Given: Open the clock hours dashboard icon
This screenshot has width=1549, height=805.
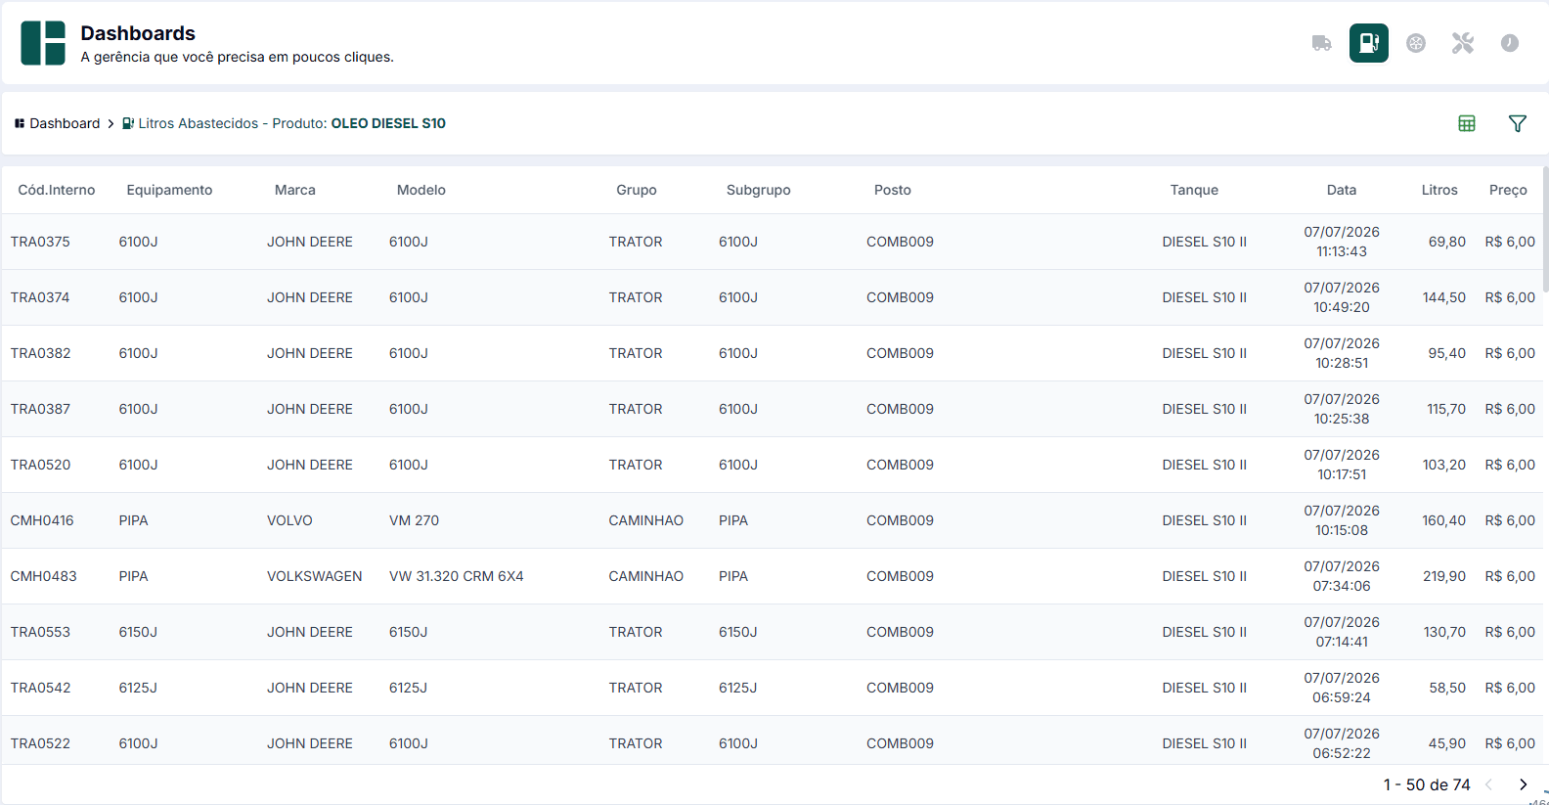Looking at the screenshot, I should [1510, 43].
